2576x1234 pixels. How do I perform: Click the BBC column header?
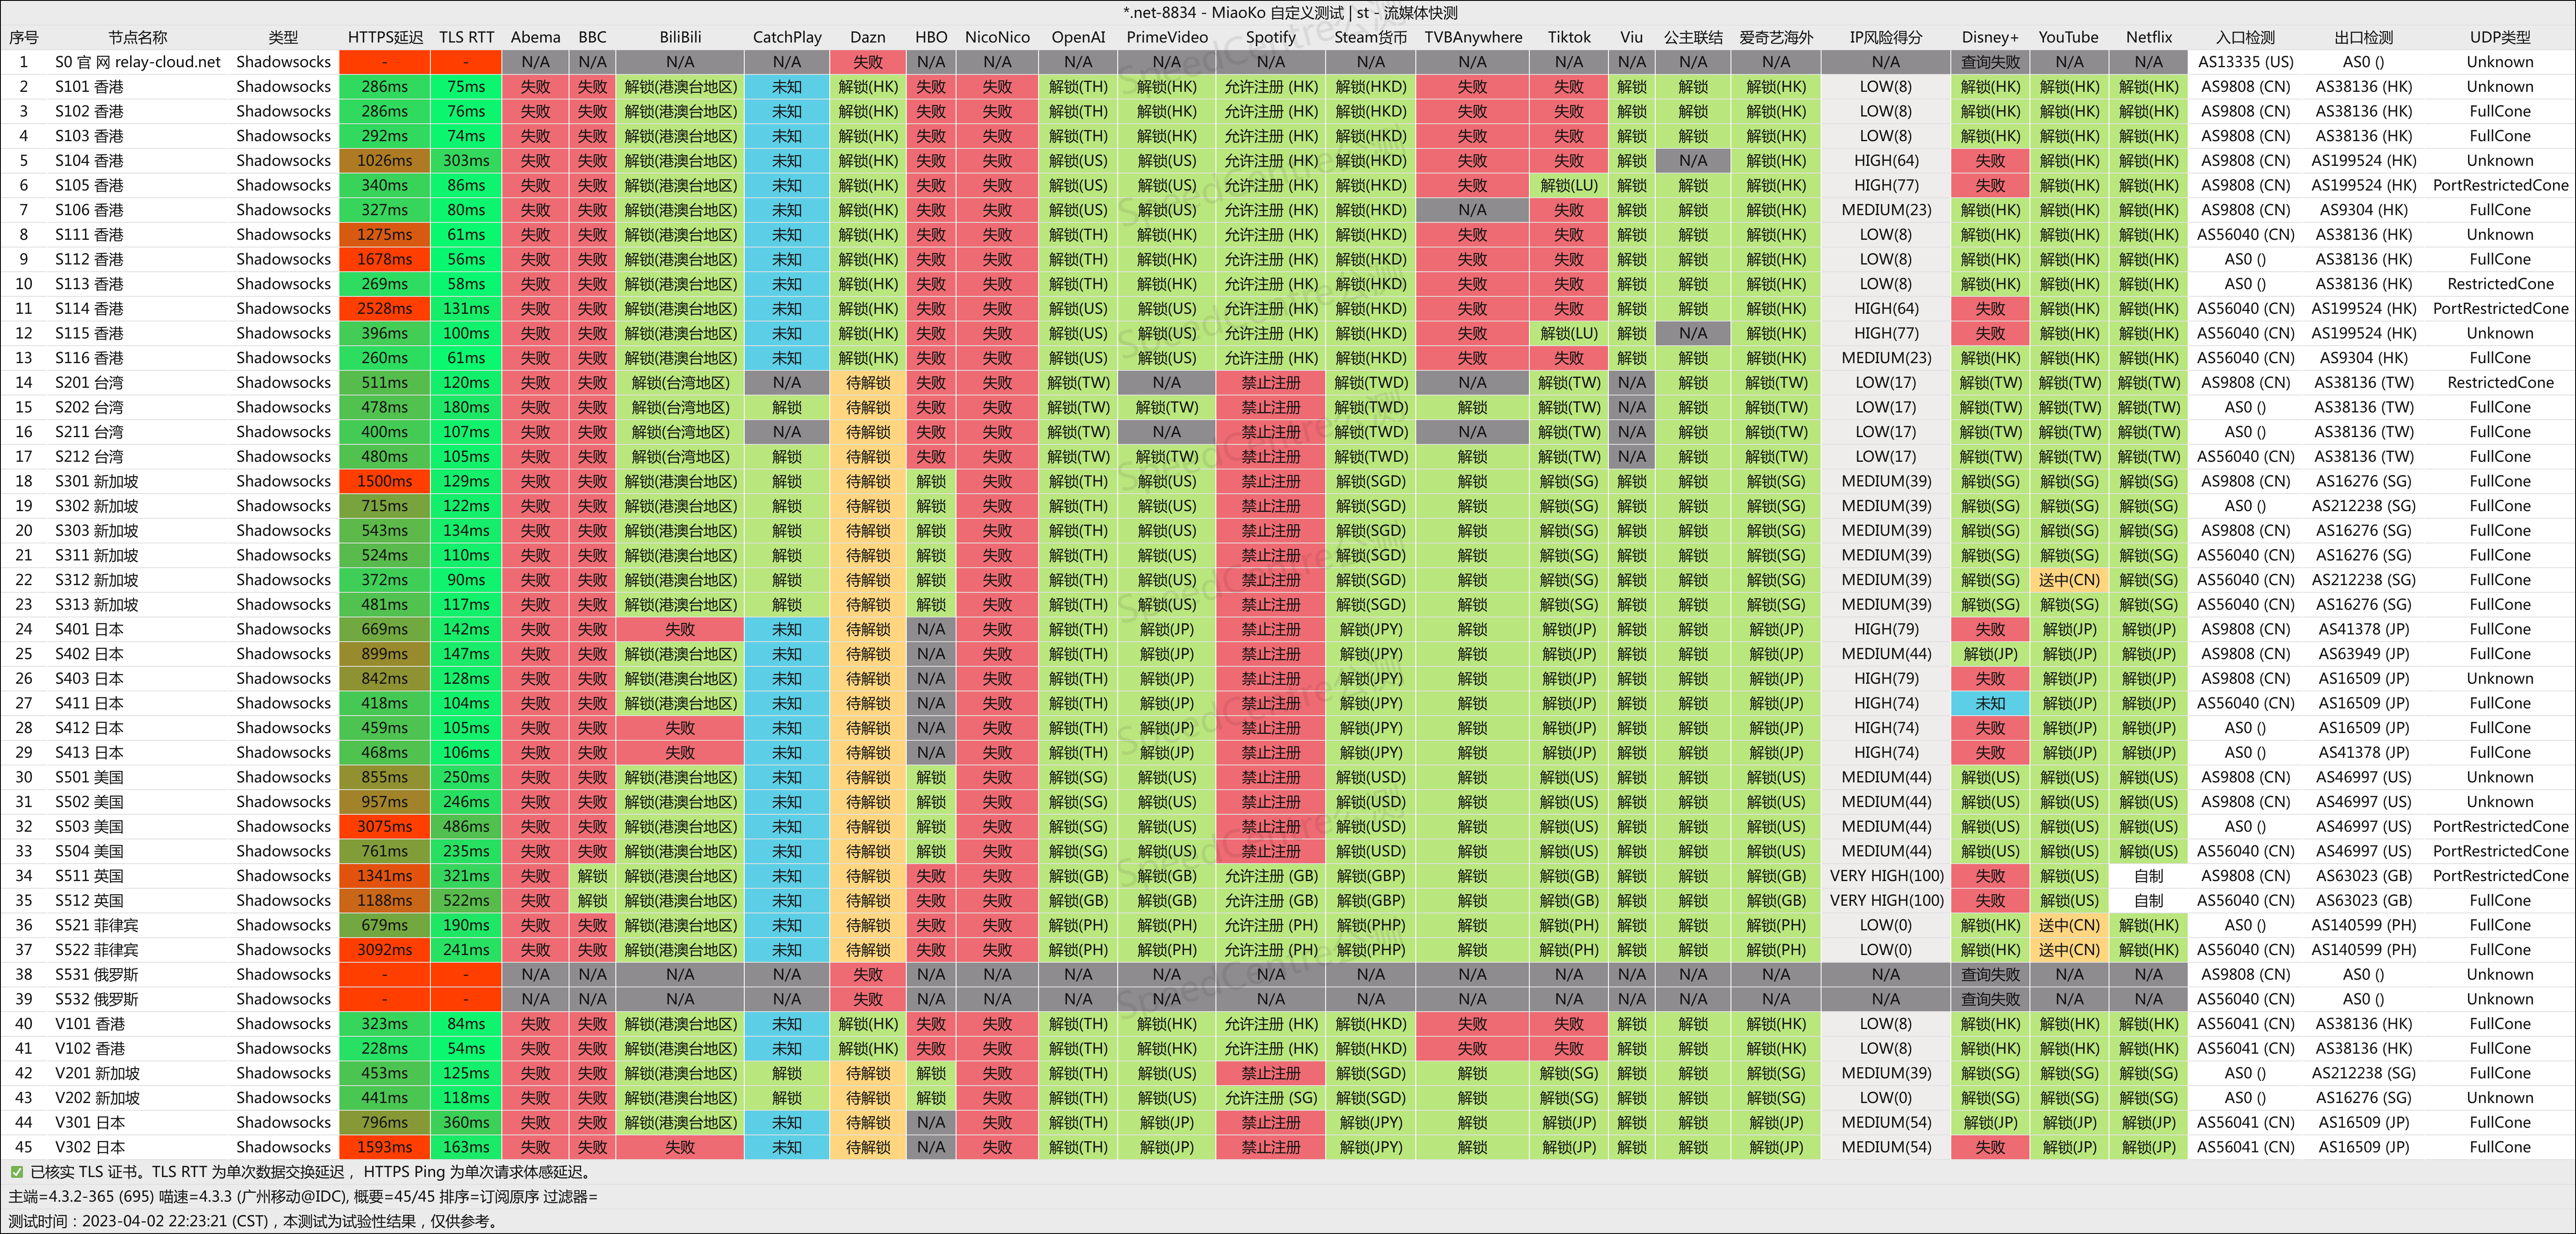click(x=592, y=37)
